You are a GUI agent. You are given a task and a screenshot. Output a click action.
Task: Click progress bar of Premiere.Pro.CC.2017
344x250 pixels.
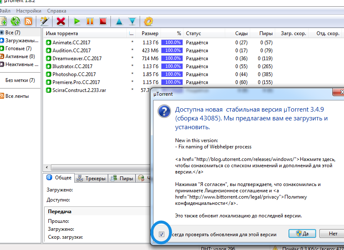click(172, 82)
